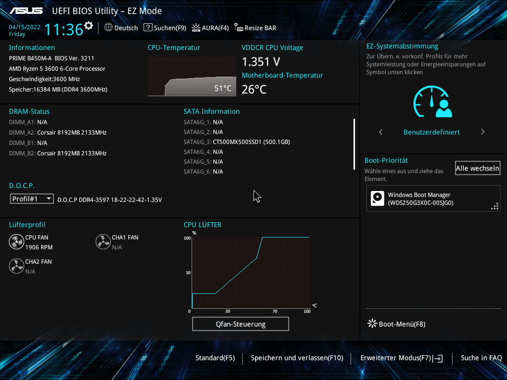Click AMD Ryzen 5 3600 processor text
The width and height of the screenshot is (507, 380).
57,68
